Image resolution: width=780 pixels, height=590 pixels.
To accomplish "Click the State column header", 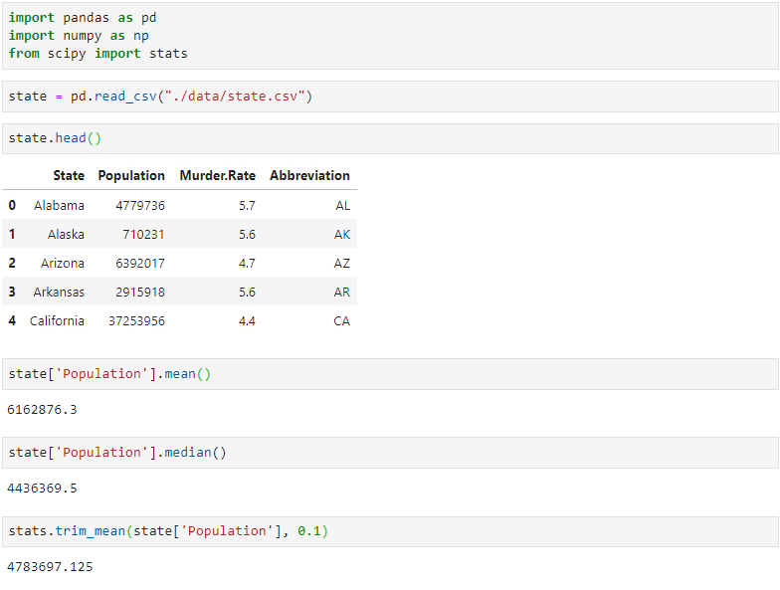I will [x=69, y=175].
